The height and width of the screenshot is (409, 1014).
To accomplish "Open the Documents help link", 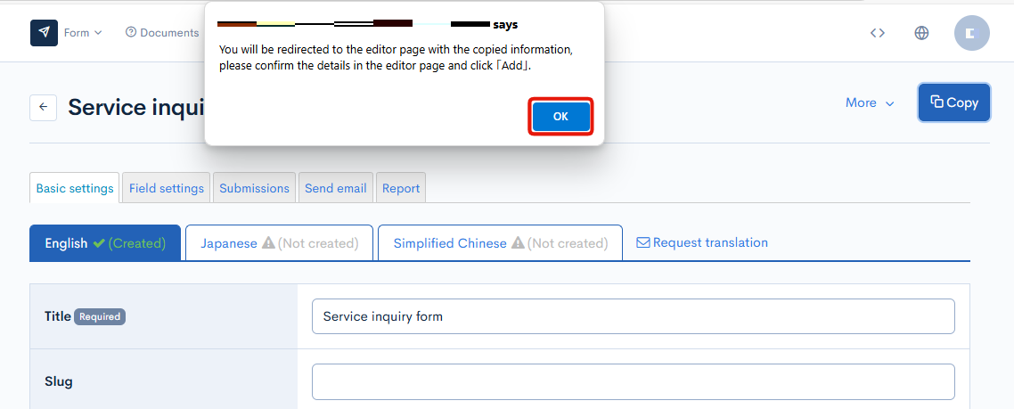I will point(162,33).
